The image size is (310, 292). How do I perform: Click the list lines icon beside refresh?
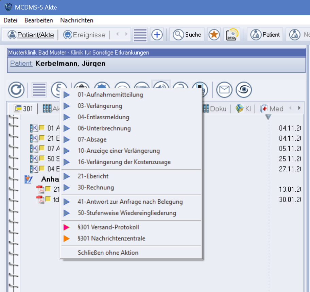39,90
